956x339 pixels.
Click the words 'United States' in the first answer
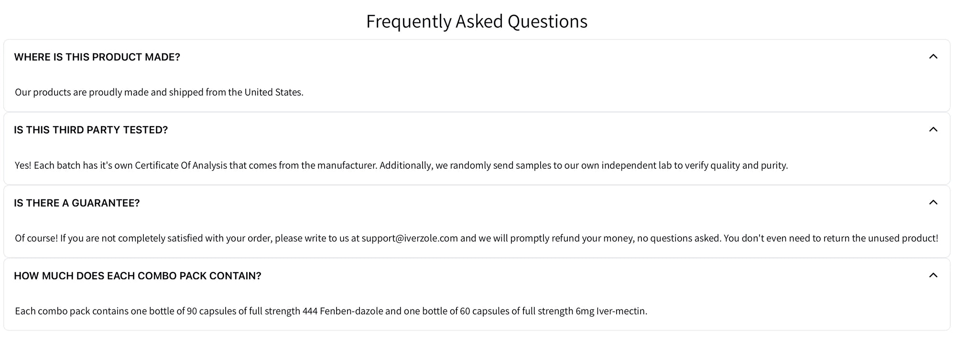273,92
